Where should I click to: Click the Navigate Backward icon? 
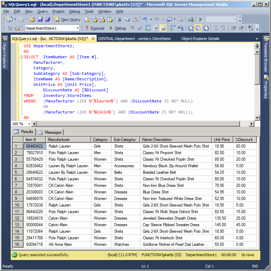point(169,19)
